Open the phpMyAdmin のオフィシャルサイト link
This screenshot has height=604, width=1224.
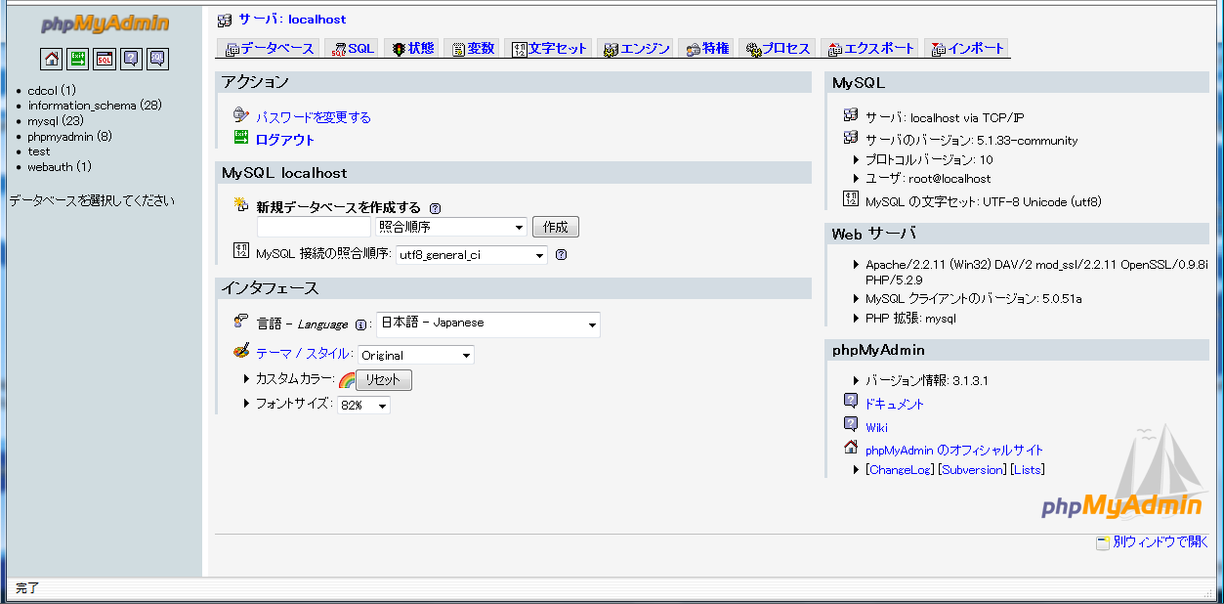click(954, 451)
